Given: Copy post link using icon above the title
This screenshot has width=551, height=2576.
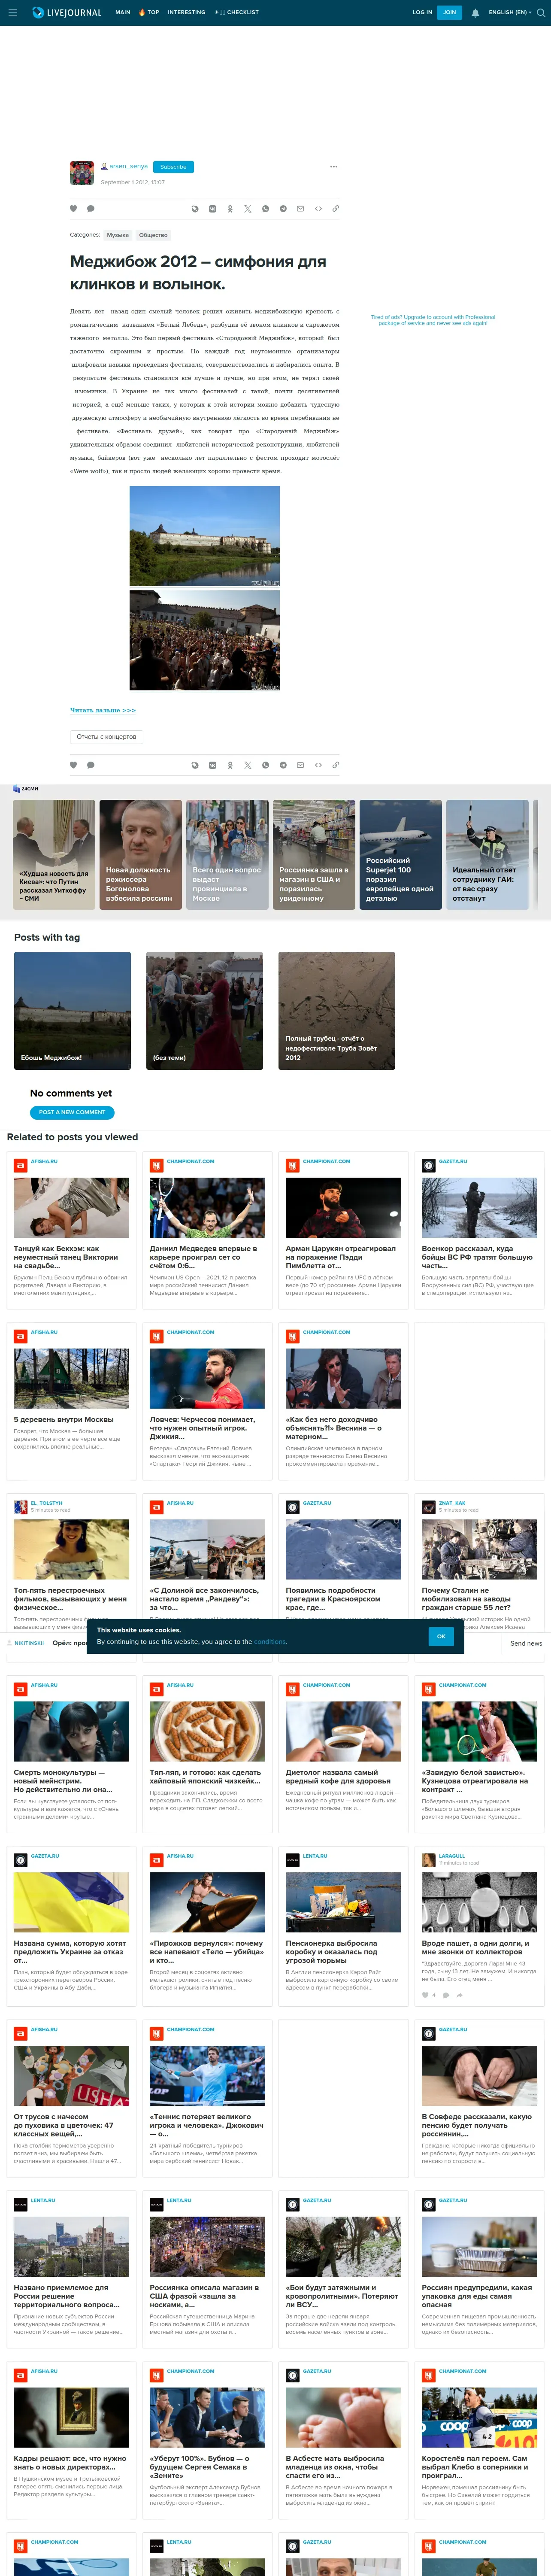Looking at the screenshot, I should coord(335,209).
